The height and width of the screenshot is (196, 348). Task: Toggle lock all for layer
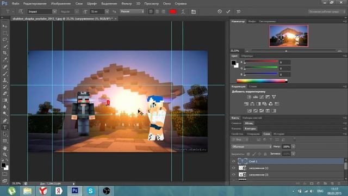[x=265, y=154]
